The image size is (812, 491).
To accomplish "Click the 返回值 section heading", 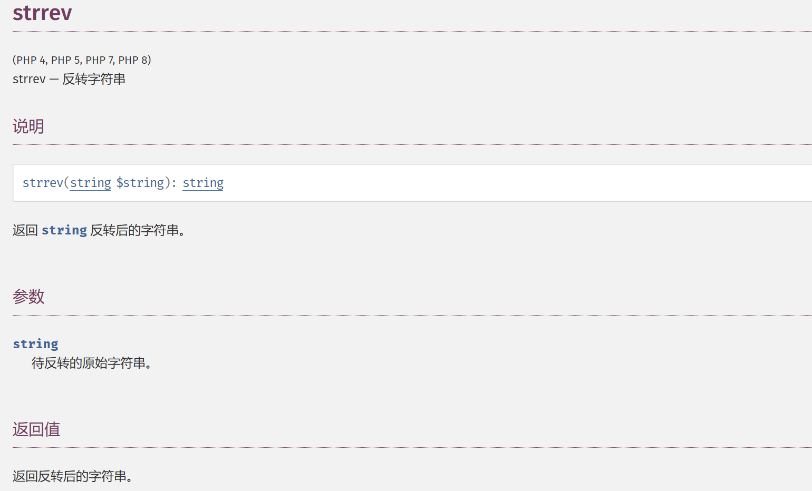I will pyautogui.click(x=36, y=429).
